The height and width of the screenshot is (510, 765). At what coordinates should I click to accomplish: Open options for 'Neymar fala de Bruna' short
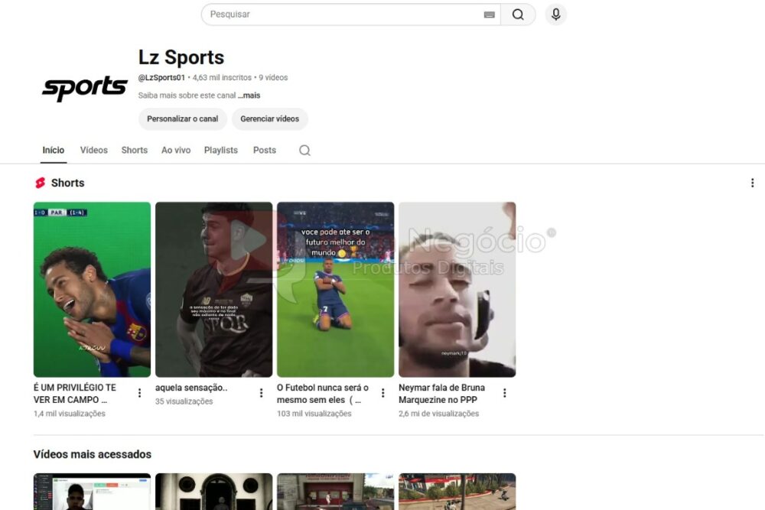(504, 393)
